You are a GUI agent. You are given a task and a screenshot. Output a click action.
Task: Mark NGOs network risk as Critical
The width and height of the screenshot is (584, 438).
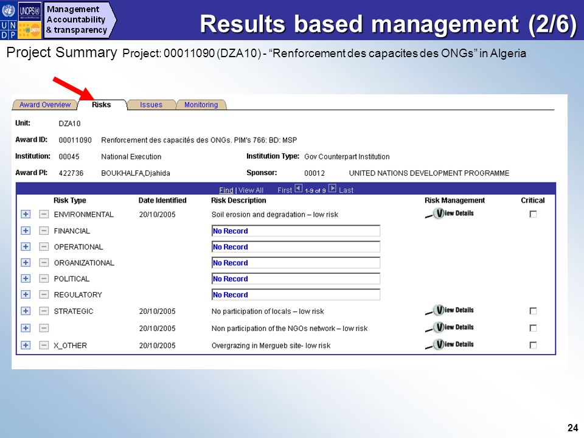pyautogui.click(x=533, y=328)
